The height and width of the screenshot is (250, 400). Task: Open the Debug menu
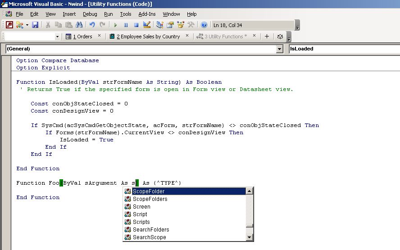point(90,14)
